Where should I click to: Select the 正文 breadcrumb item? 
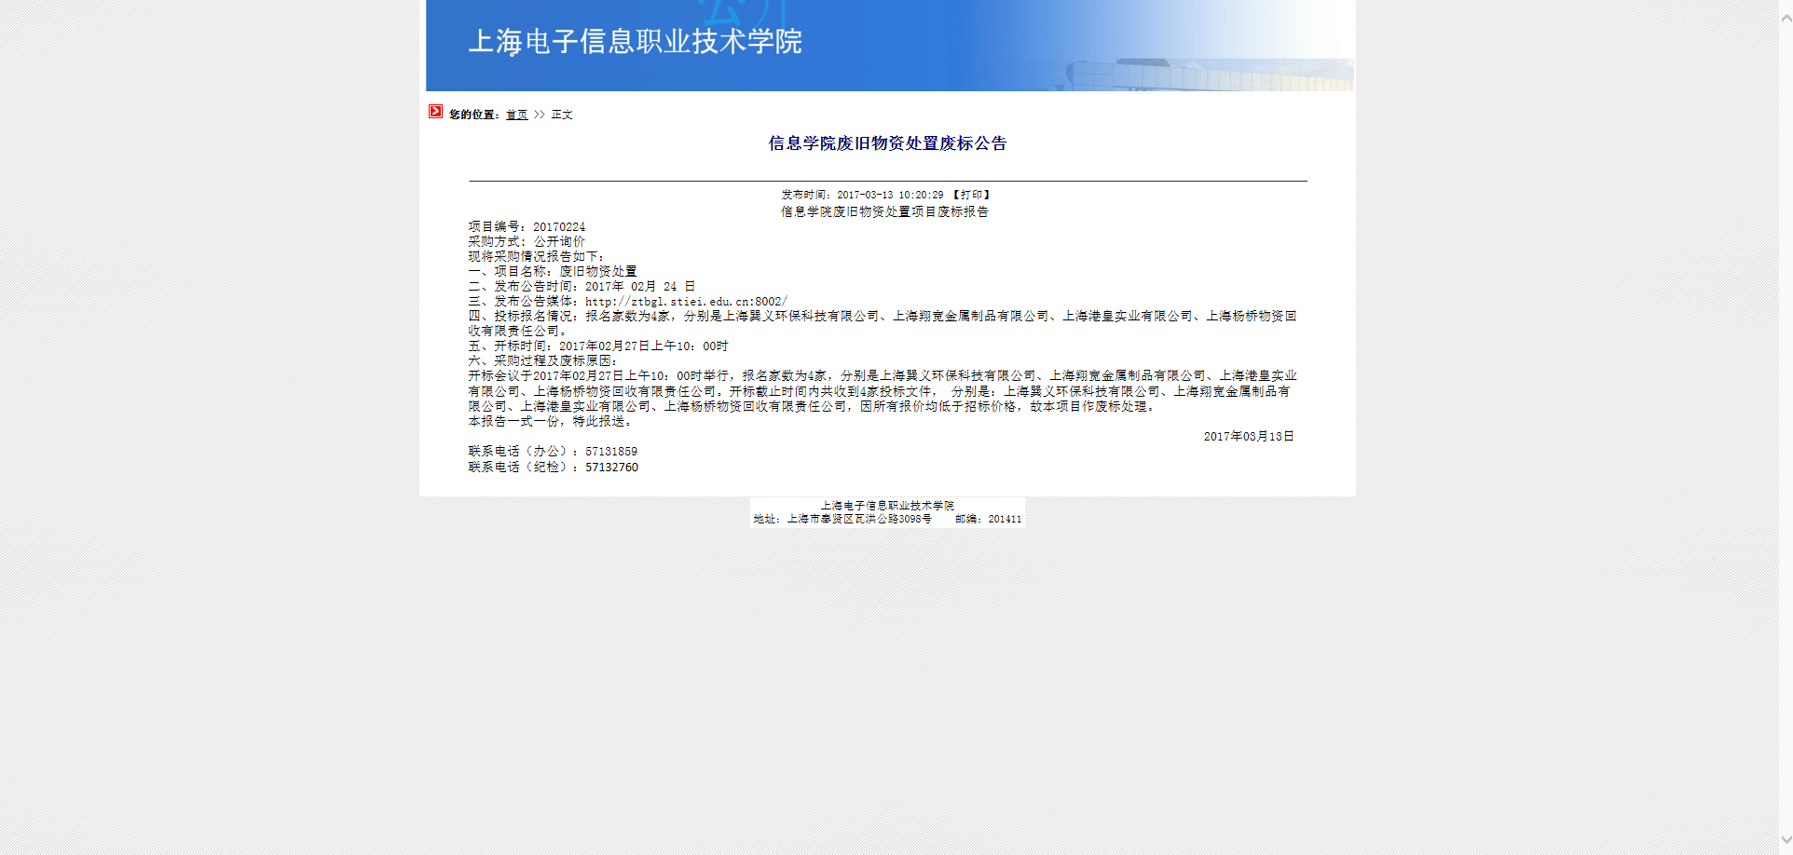[562, 115]
